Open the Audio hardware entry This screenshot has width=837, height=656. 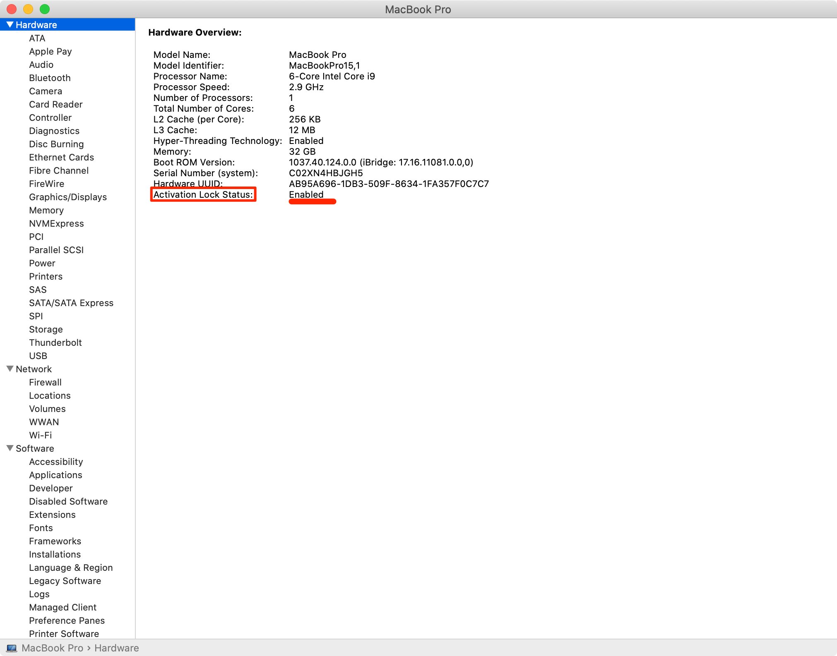41,65
